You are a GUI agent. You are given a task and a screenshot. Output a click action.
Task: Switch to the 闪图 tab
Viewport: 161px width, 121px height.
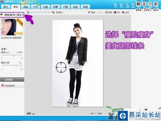point(65,7)
